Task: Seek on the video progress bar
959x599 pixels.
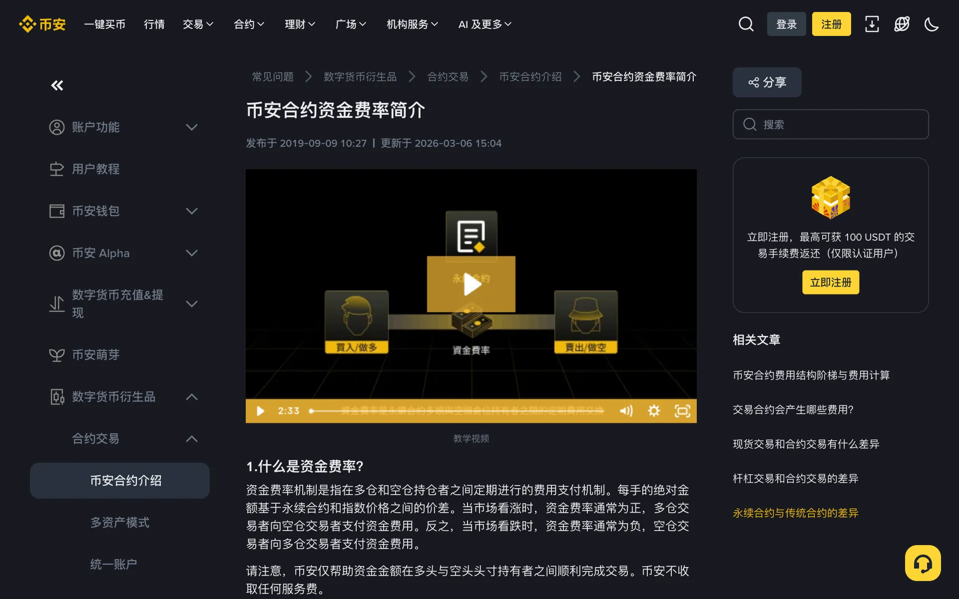Action: click(457, 411)
